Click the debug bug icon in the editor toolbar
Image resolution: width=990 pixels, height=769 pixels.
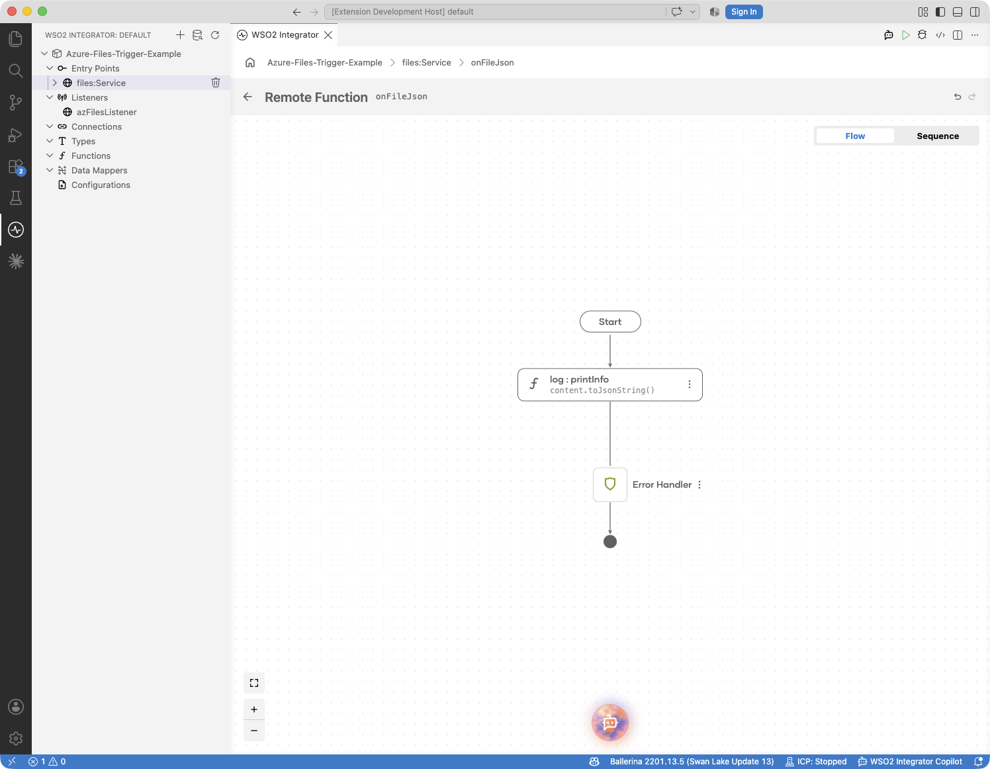tap(922, 35)
